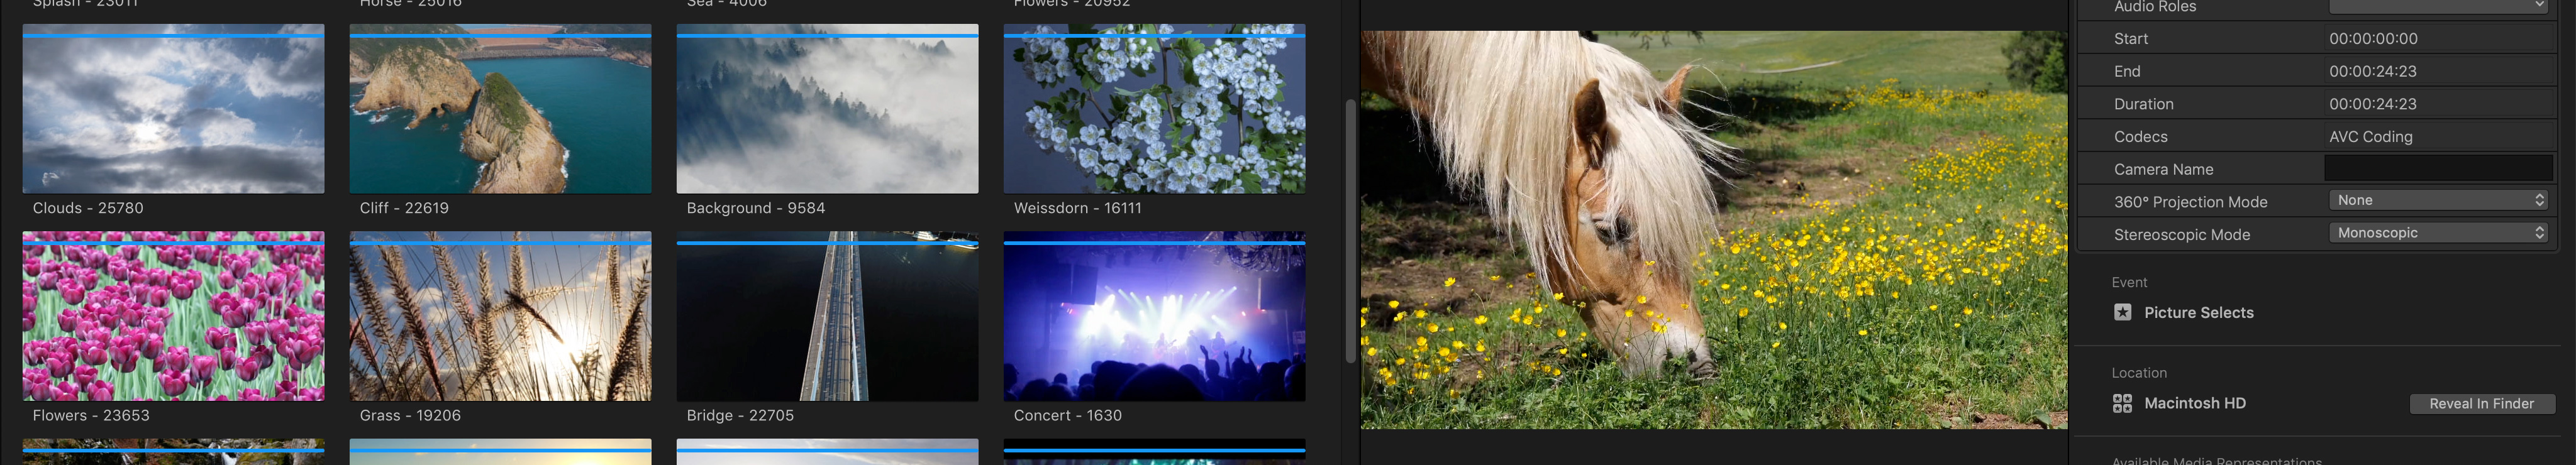
Task: Click the Duration timecode value
Action: click(2372, 104)
